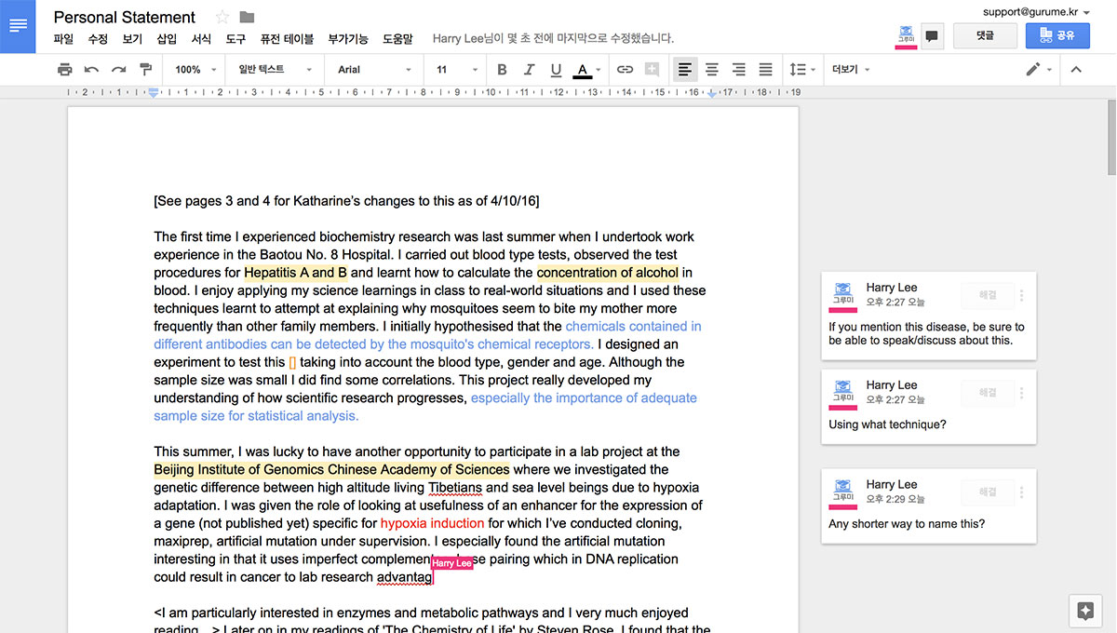The width and height of the screenshot is (1117, 633).
Task: Open the 삽입 menu
Action: pyautogui.click(x=167, y=39)
